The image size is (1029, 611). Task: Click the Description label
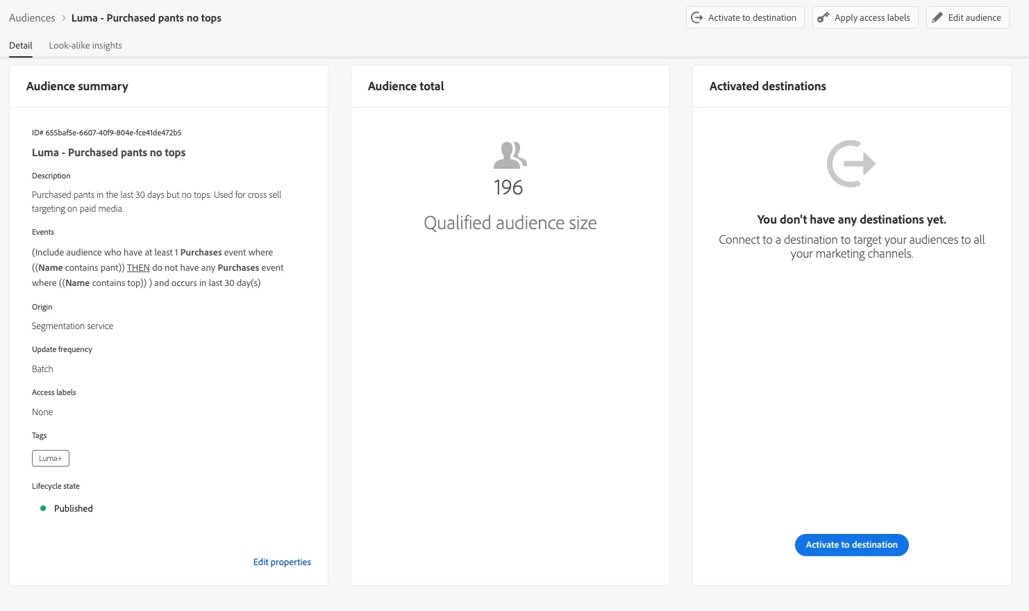[51, 176]
